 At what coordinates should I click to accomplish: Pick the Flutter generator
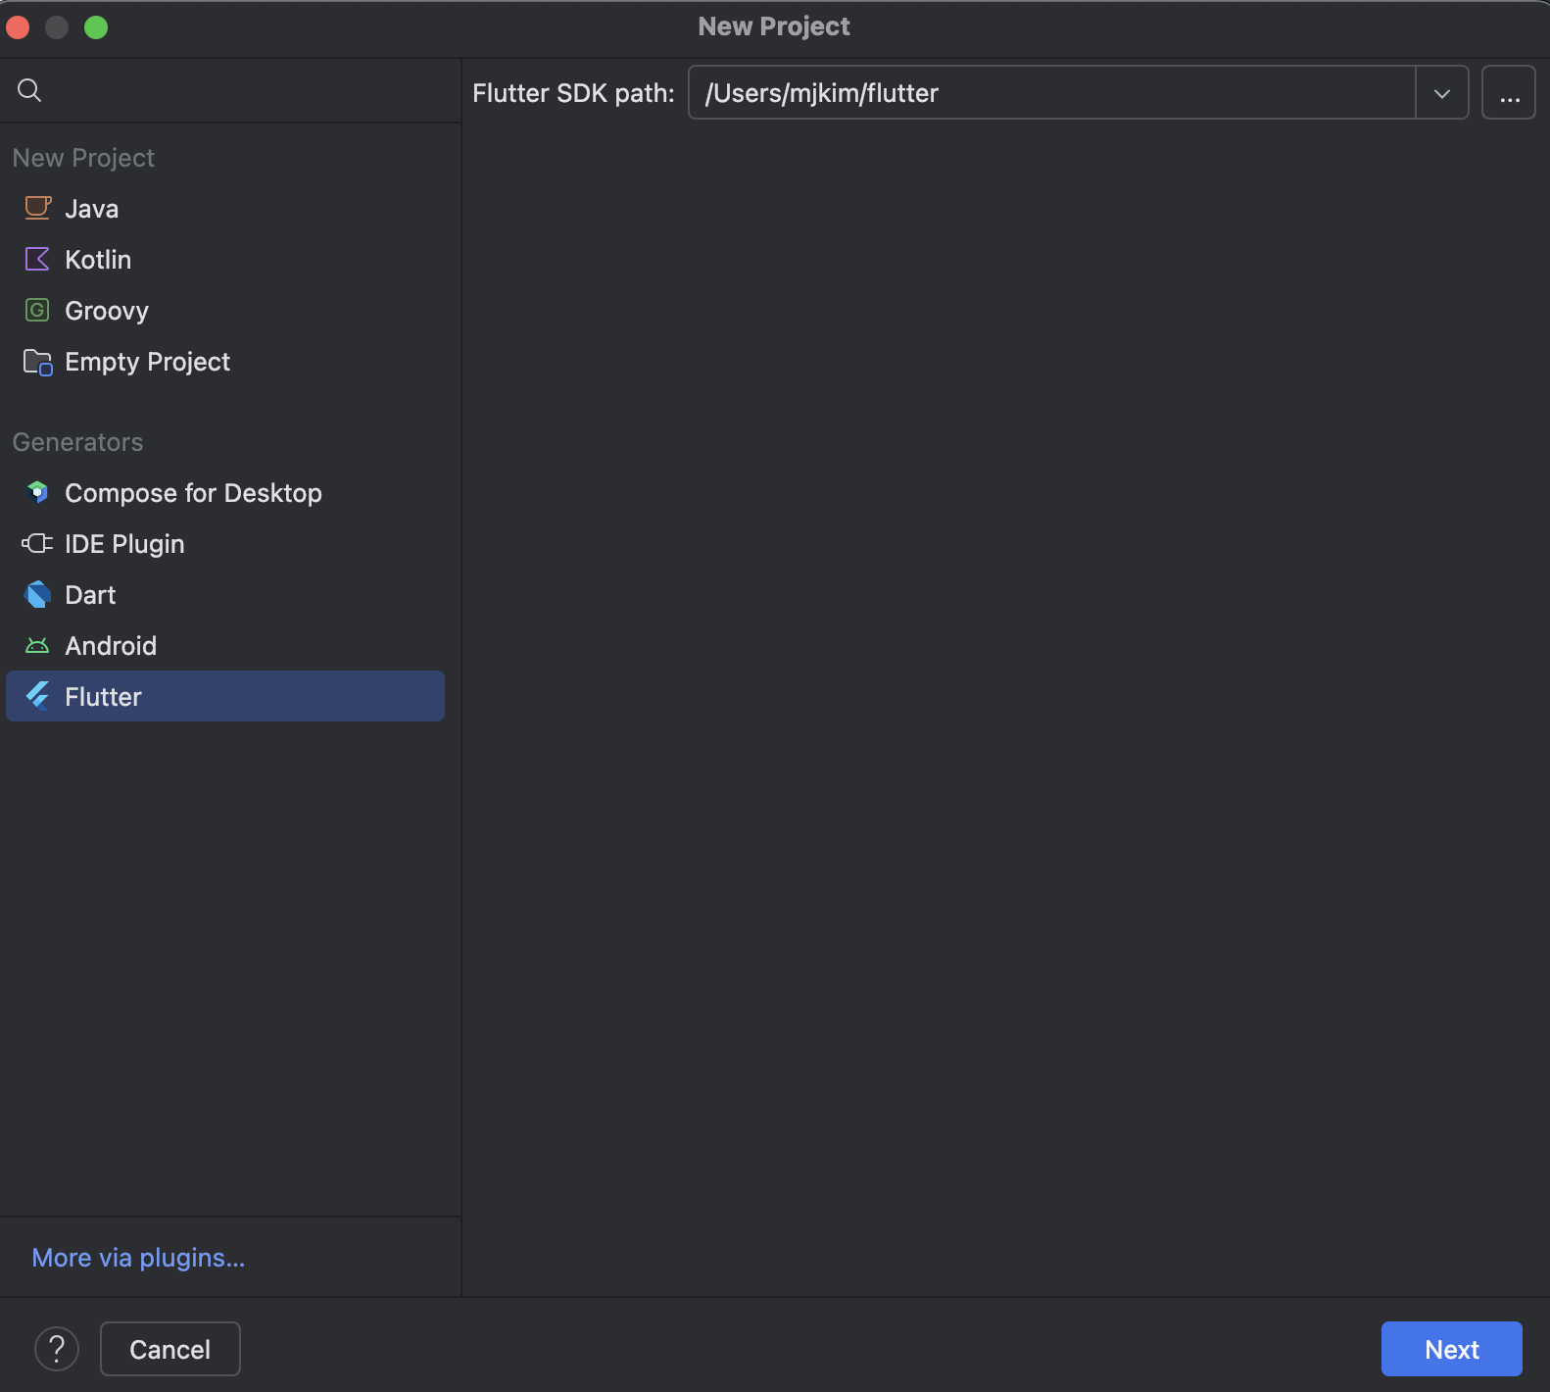225,696
